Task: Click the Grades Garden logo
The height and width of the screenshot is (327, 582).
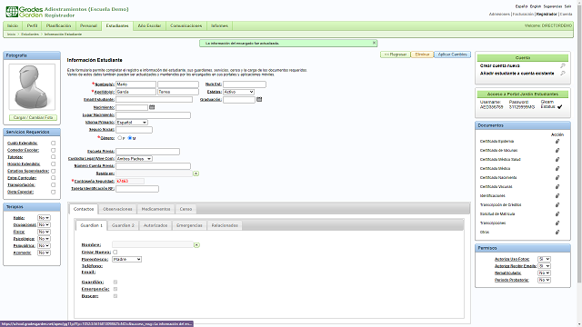Action: pyautogui.click(x=25, y=12)
